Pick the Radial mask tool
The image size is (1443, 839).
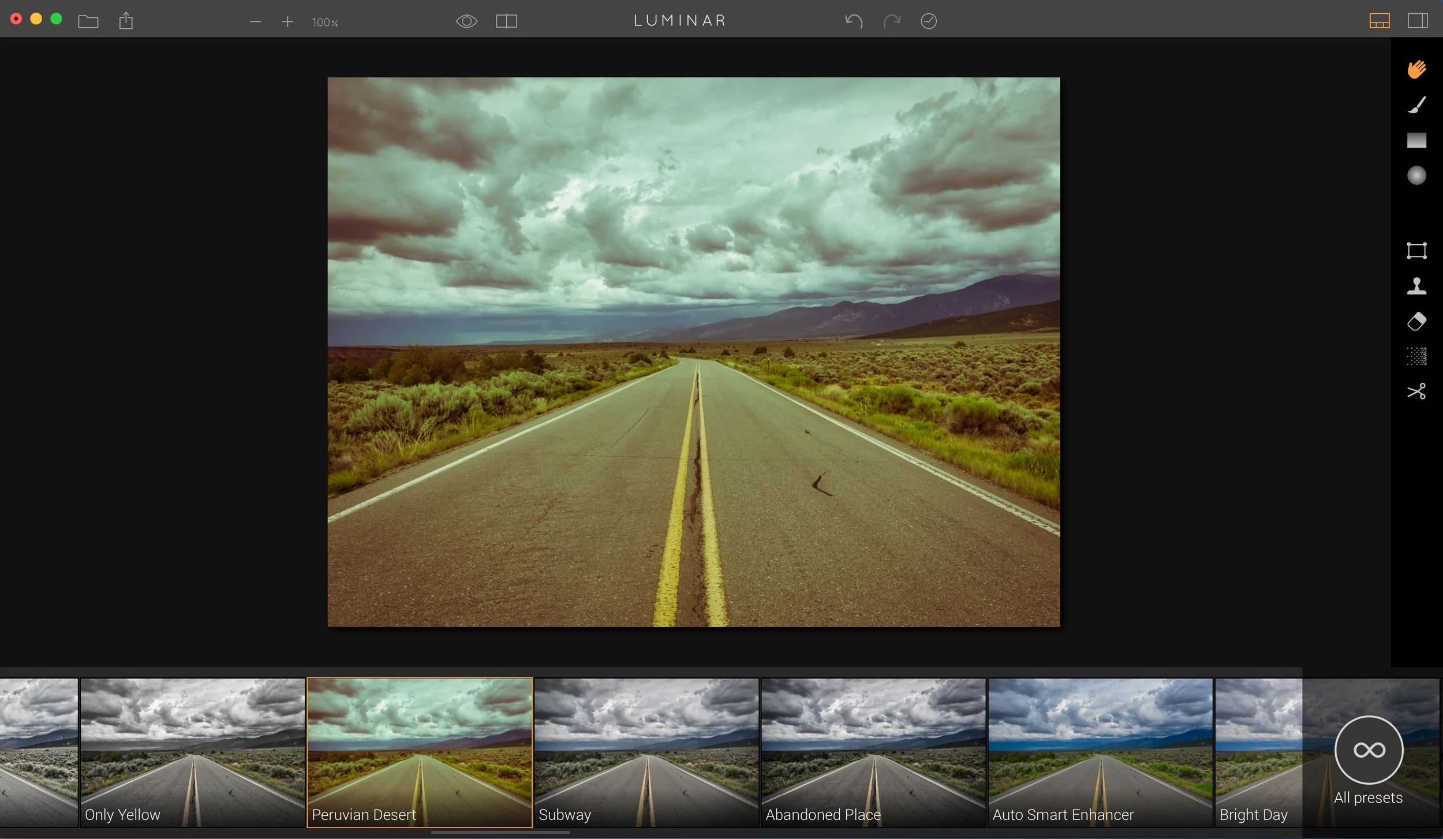pyautogui.click(x=1416, y=176)
